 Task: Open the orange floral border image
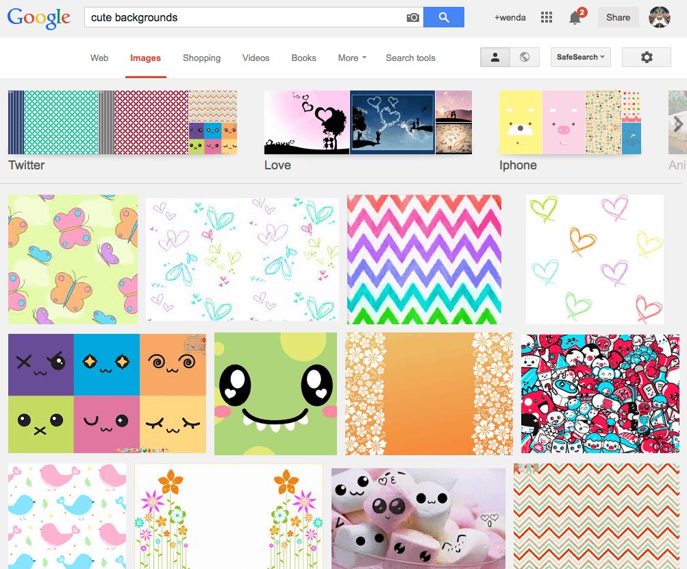[429, 394]
